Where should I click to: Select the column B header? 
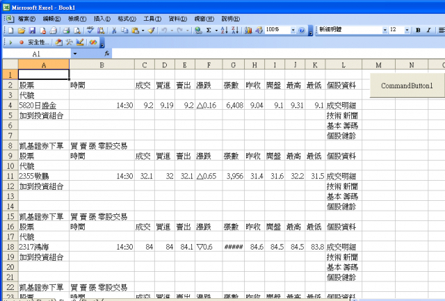tap(102, 65)
